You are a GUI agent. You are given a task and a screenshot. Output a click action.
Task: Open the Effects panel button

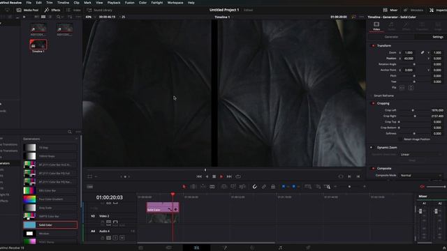pyautogui.click(x=52, y=10)
